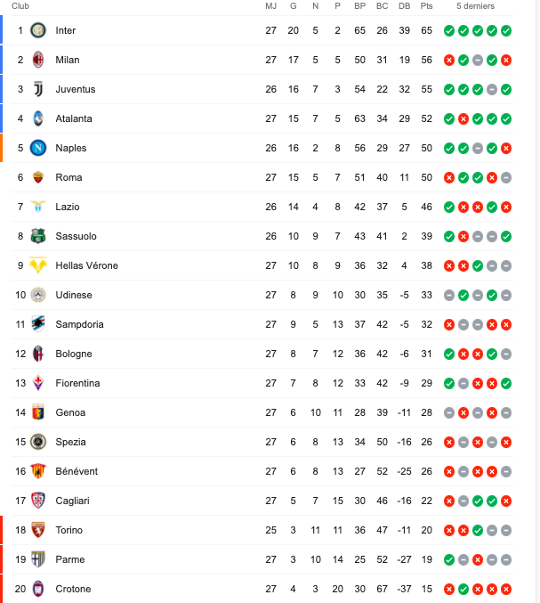Image resolution: width=540 pixels, height=603 pixels.
Task: Click the Naples club badge icon
Action: [x=38, y=148]
